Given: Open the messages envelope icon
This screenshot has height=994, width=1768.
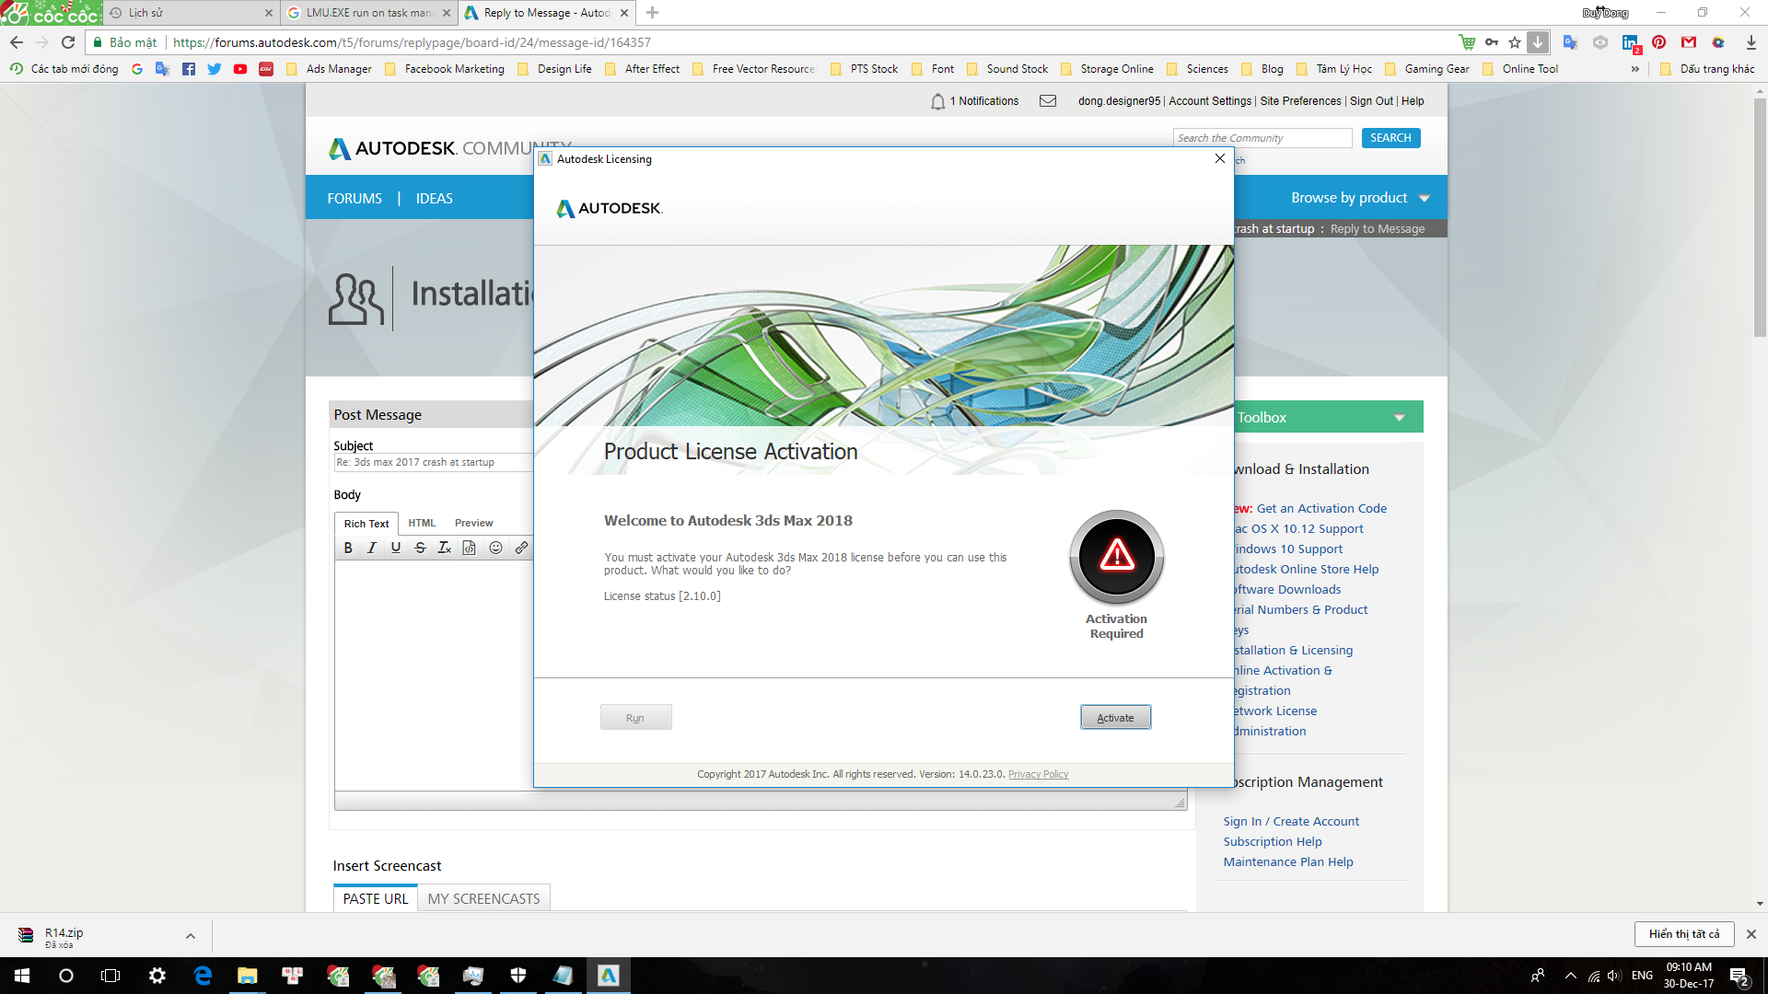Looking at the screenshot, I should click(1048, 101).
